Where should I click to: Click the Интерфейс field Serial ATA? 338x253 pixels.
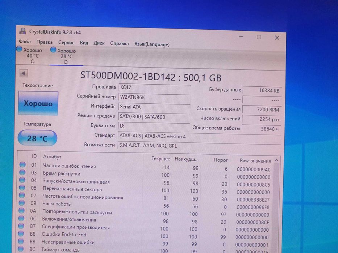click(x=154, y=107)
